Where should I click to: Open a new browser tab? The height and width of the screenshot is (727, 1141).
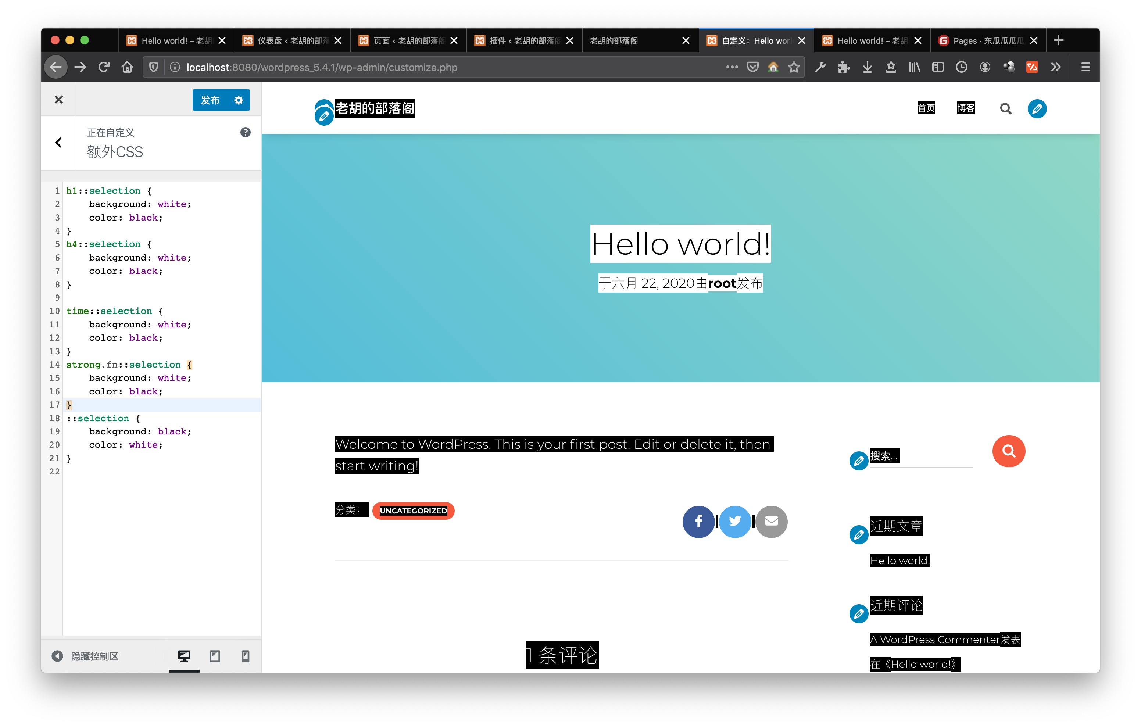pos(1059,41)
